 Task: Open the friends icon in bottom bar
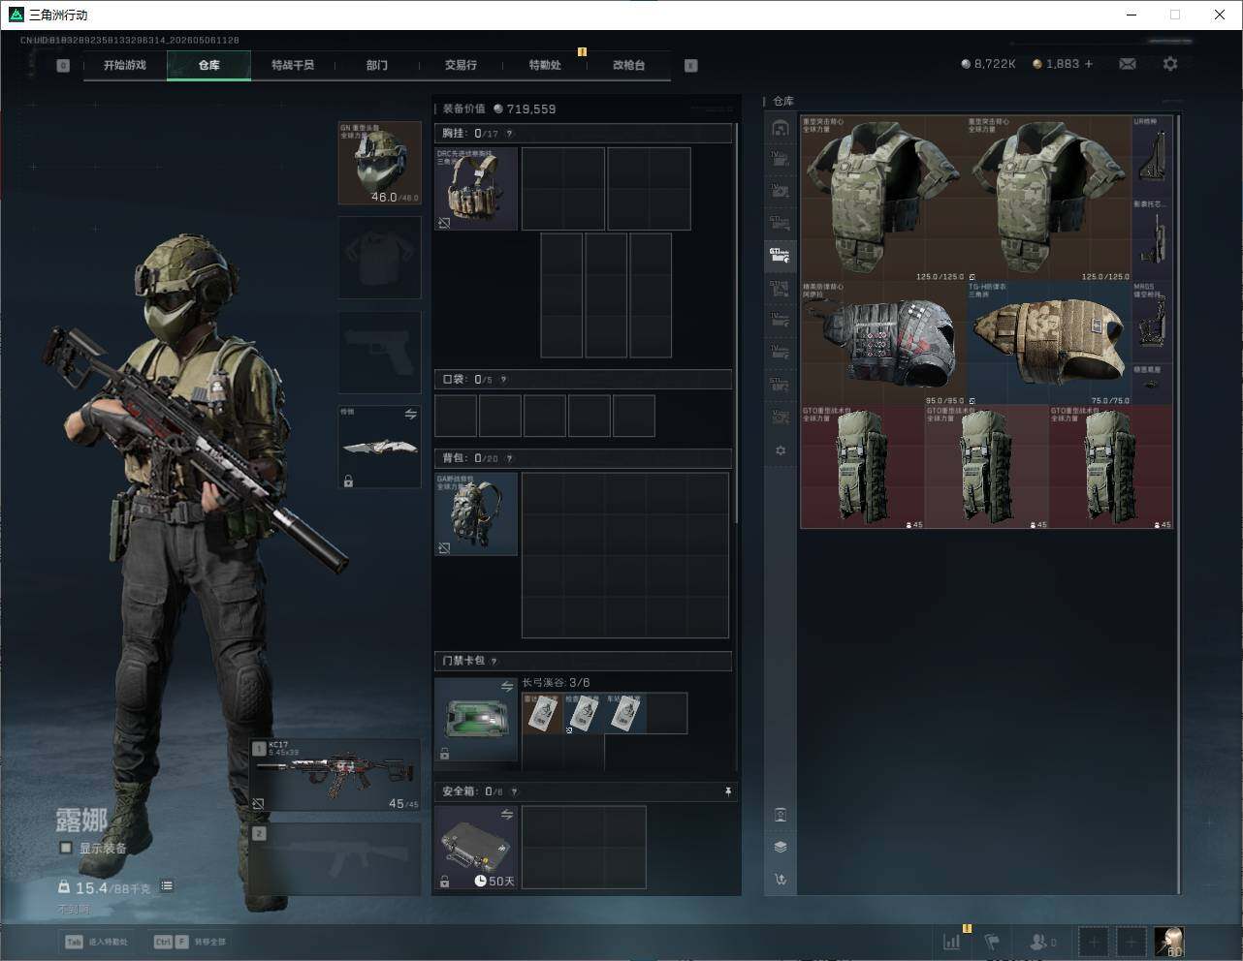coord(1041,941)
